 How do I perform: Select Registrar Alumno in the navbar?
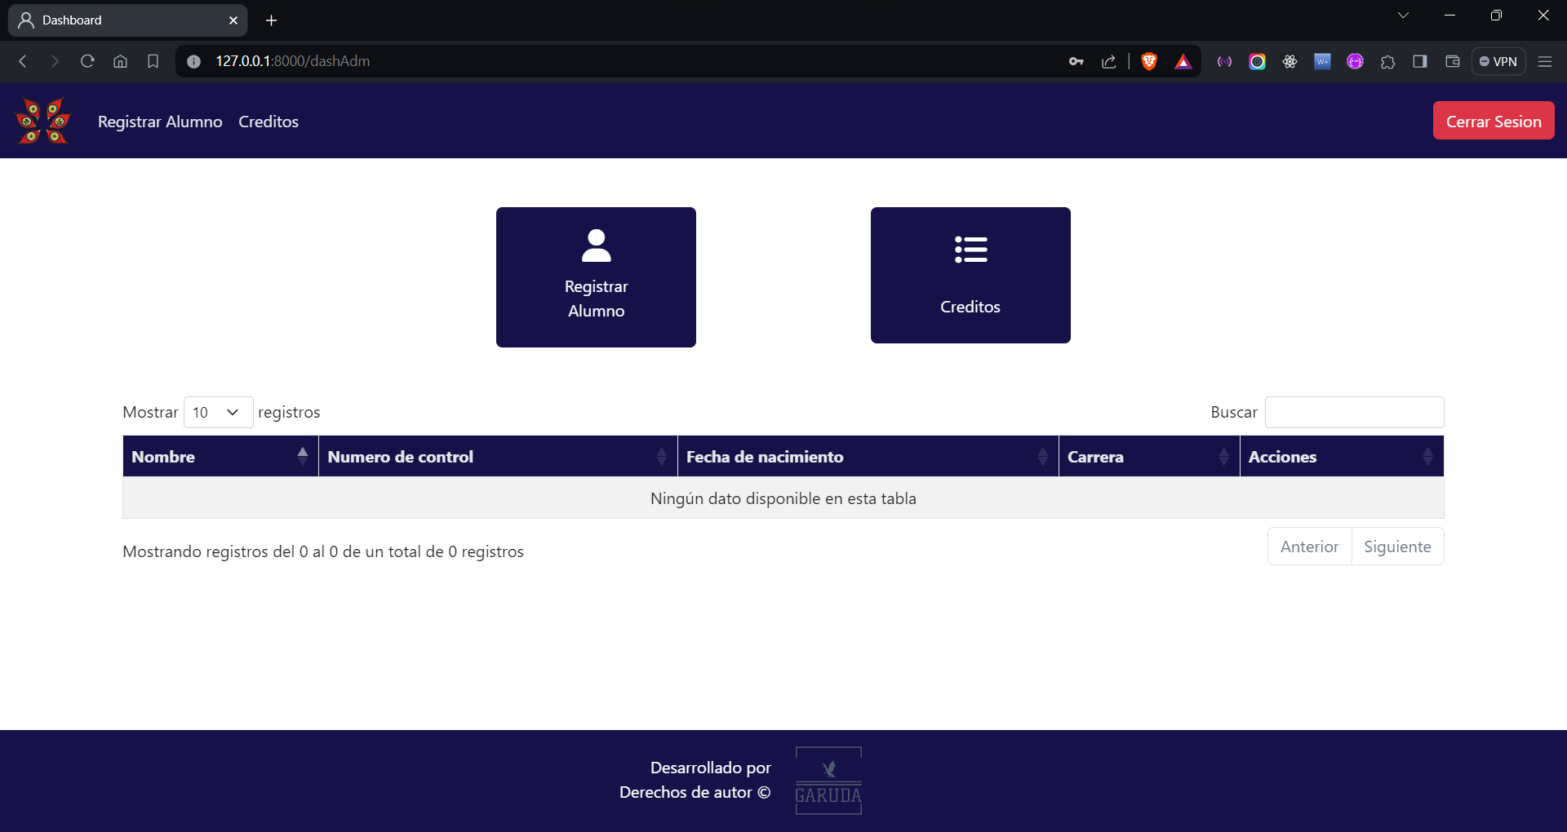click(160, 122)
